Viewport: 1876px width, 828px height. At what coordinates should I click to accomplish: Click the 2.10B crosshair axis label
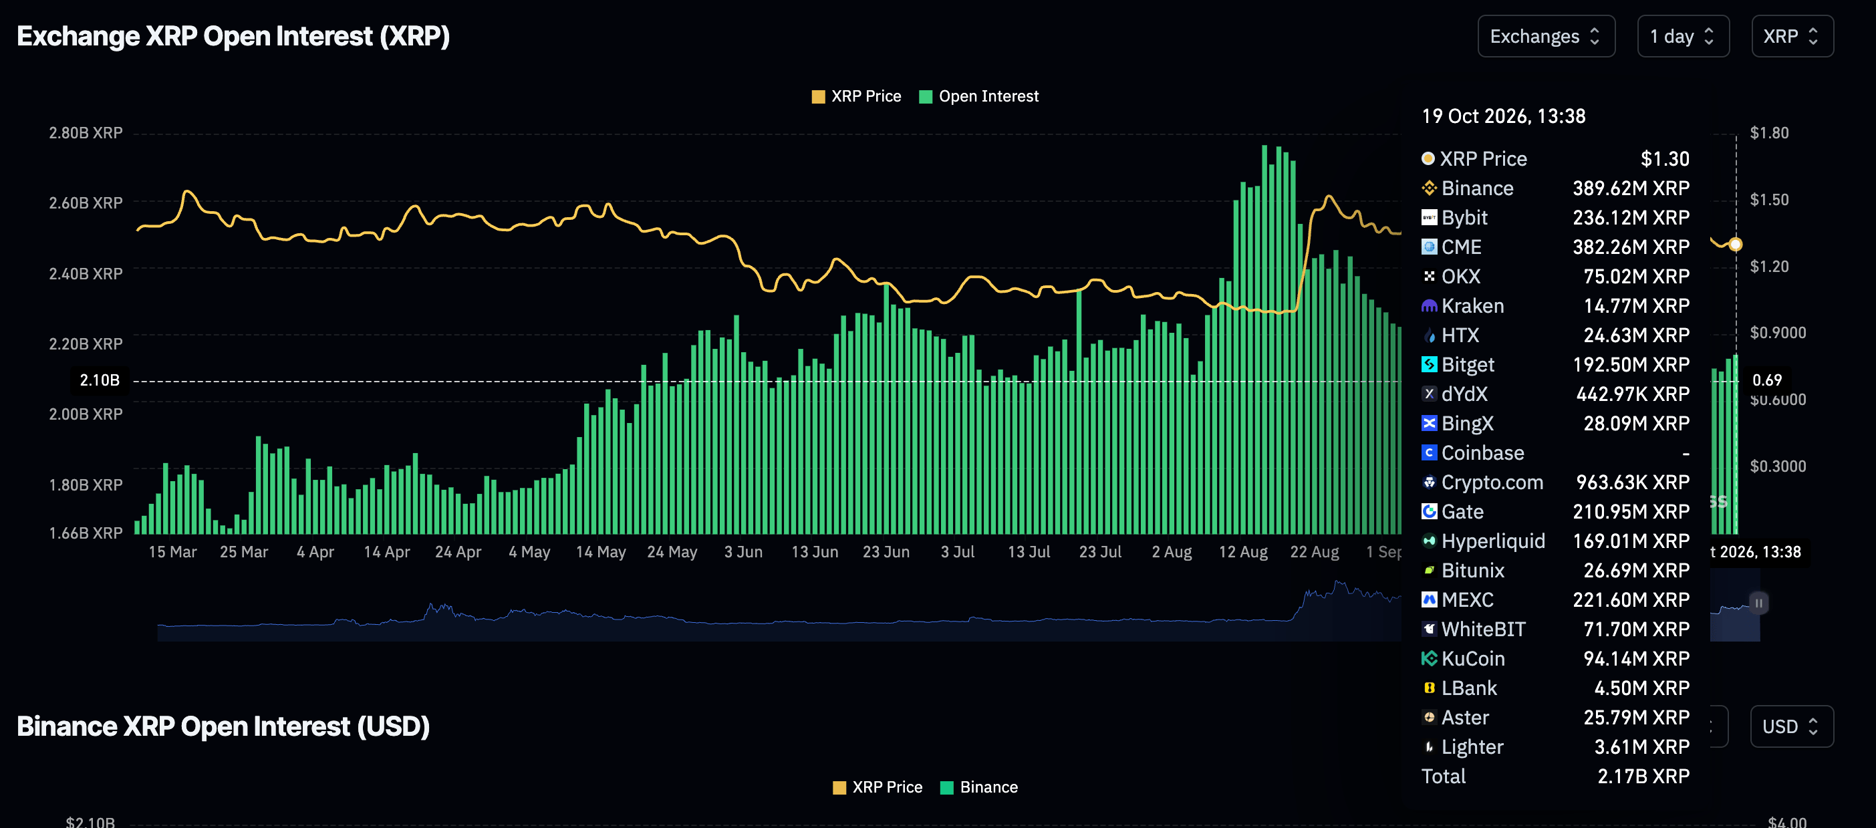[100, 380]
